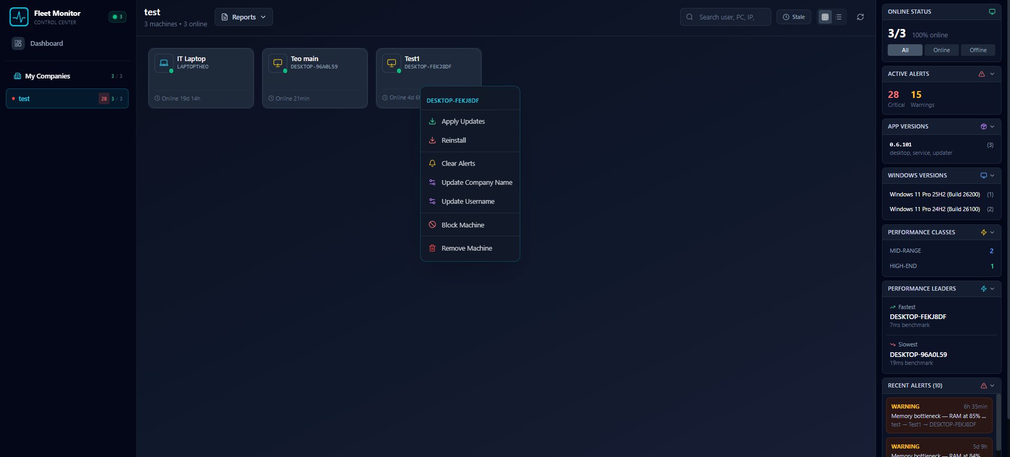Collapse the Windows Versions panel

(992, 175)
